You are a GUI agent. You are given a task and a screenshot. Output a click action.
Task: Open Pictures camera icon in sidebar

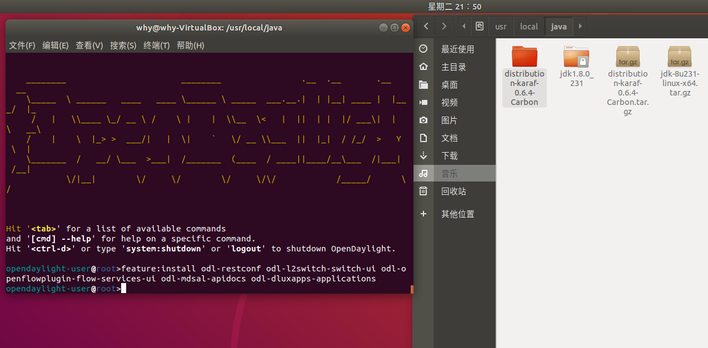tap(423, 120)
